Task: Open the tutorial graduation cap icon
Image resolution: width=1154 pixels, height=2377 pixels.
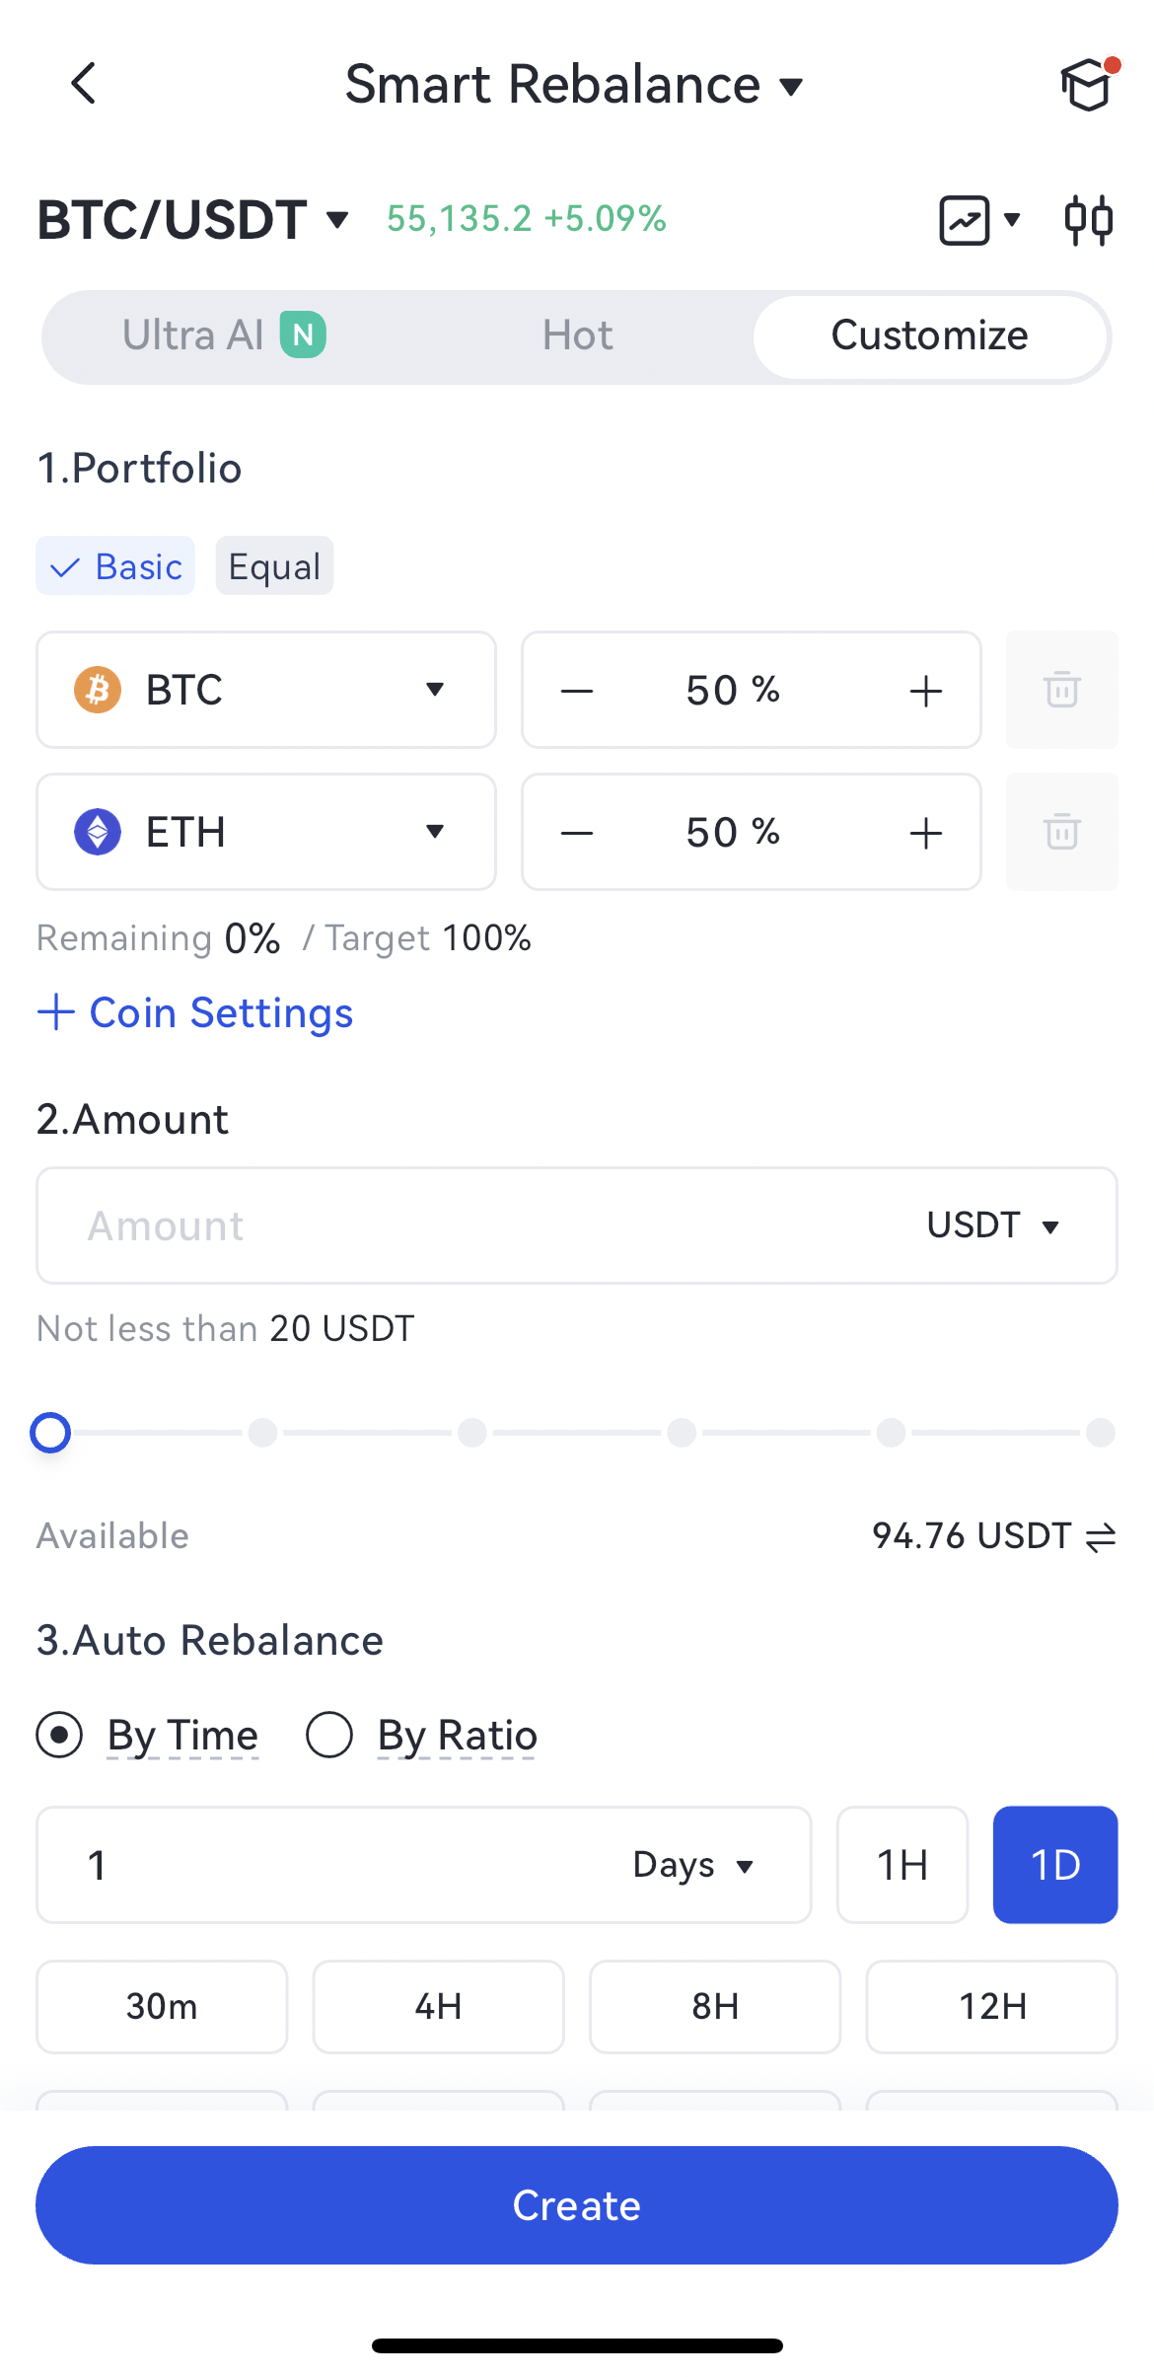Action: coord(1087,85)
